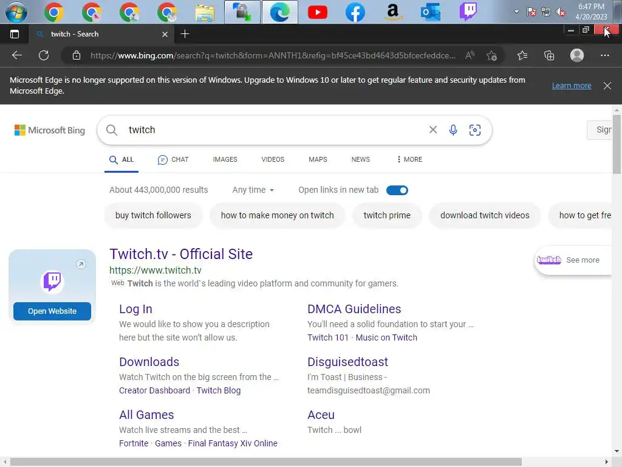Start voice search with microphone
This screenshot has height=467, width=622.
point(453,130)
